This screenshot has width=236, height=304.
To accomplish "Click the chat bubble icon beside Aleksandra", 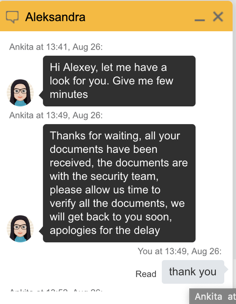I will (12, 17).
